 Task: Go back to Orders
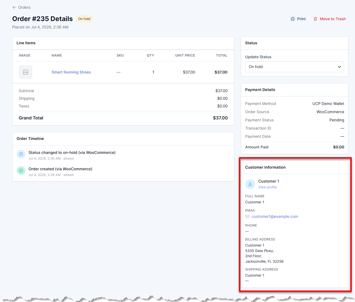pos(21,7)
